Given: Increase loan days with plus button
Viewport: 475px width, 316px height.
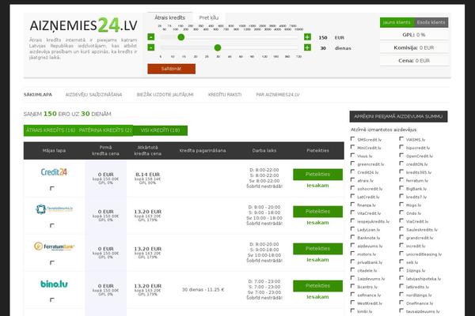Looking at the screenshot, I should pos(307,47).
